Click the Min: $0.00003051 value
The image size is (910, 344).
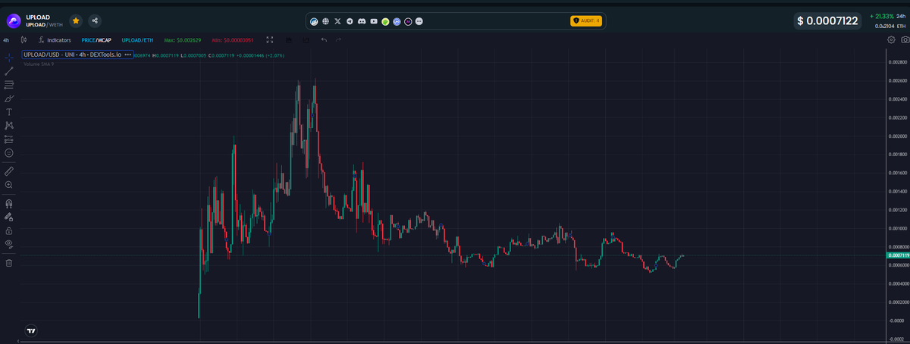click(233, 39)
